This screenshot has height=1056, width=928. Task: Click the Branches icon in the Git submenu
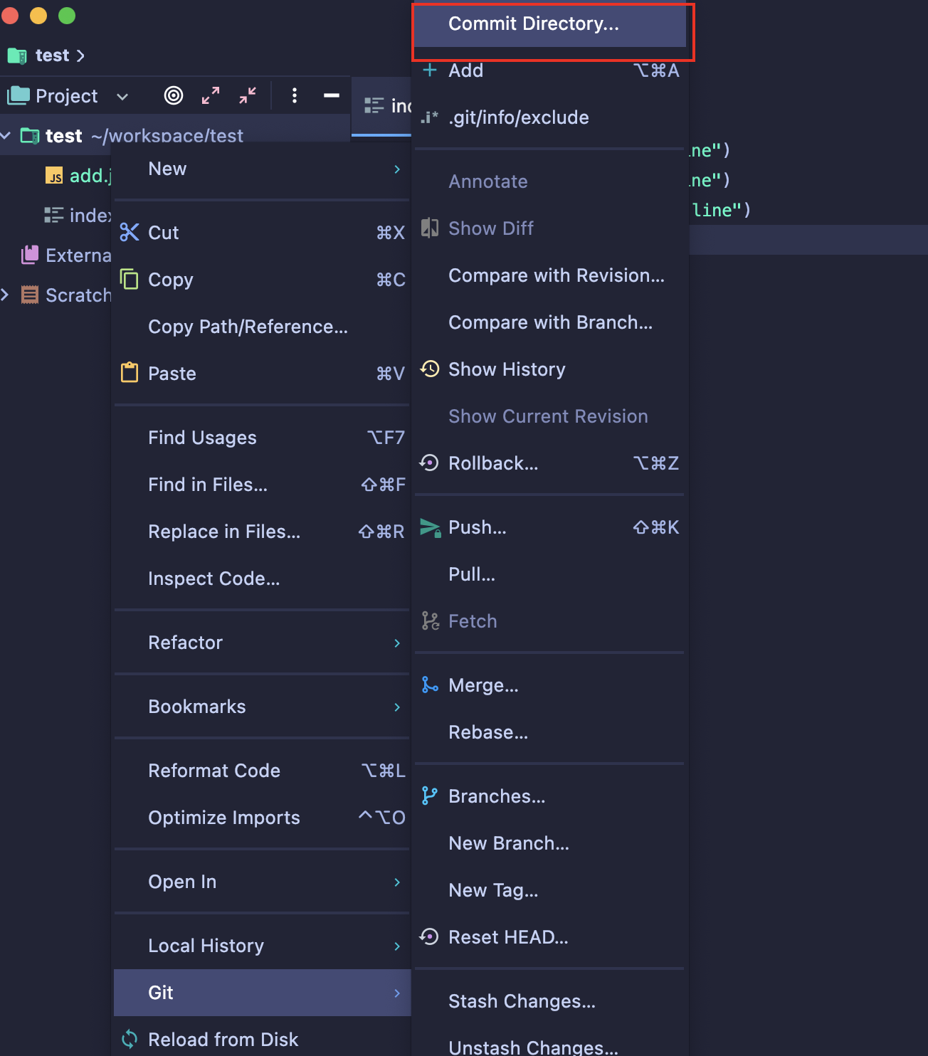pos(428,796)
